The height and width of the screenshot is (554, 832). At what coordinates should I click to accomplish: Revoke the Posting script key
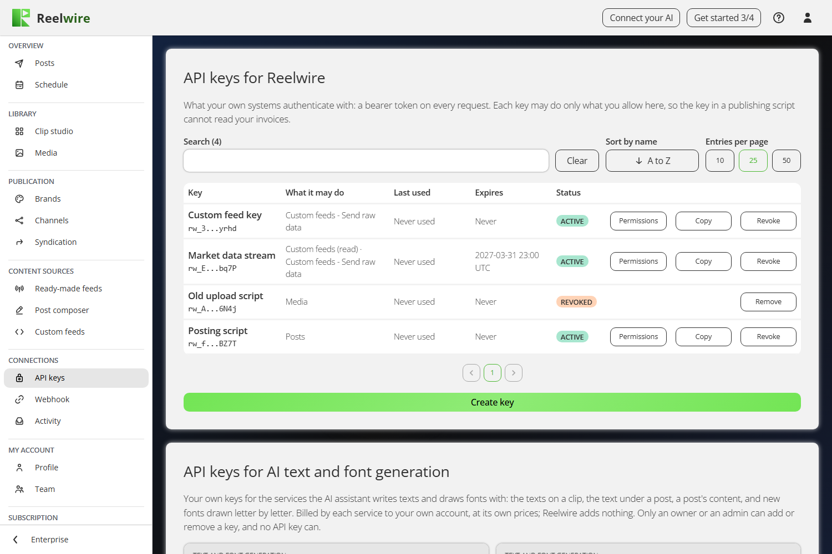pos(768,337)
